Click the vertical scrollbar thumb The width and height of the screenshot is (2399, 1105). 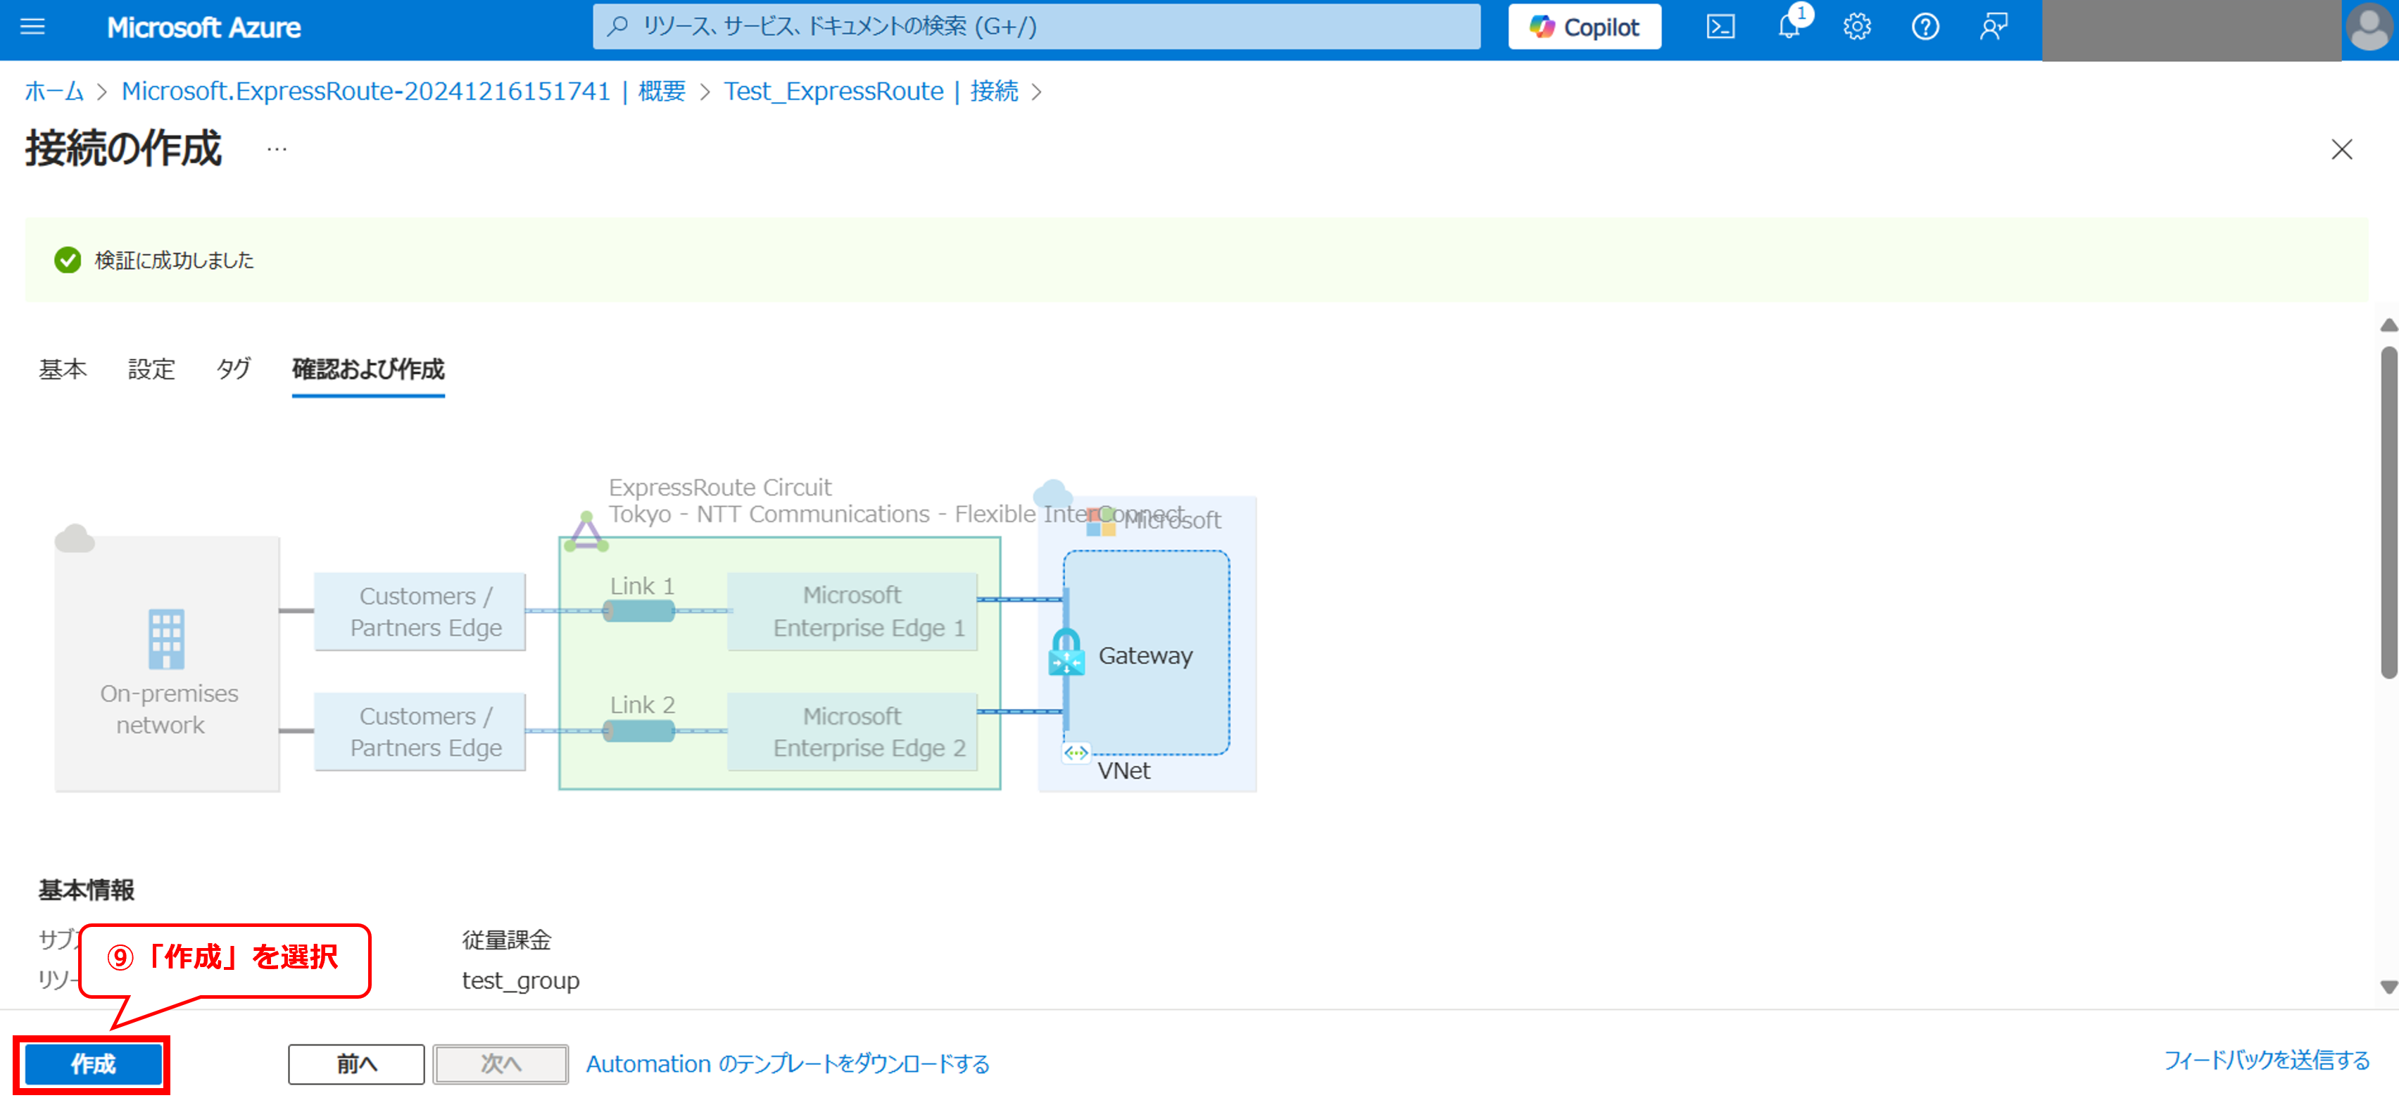click(x=2388, y=512)
